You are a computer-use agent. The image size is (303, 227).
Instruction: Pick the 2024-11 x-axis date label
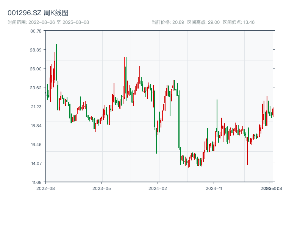pos(214,188)
